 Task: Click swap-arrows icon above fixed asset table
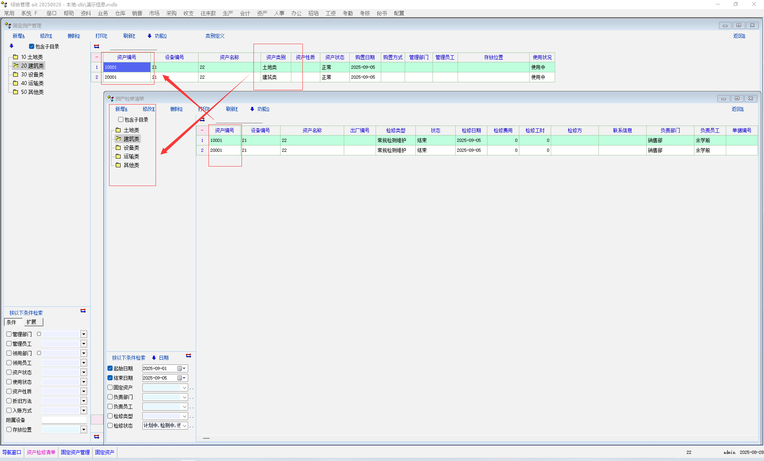(97, 46)
